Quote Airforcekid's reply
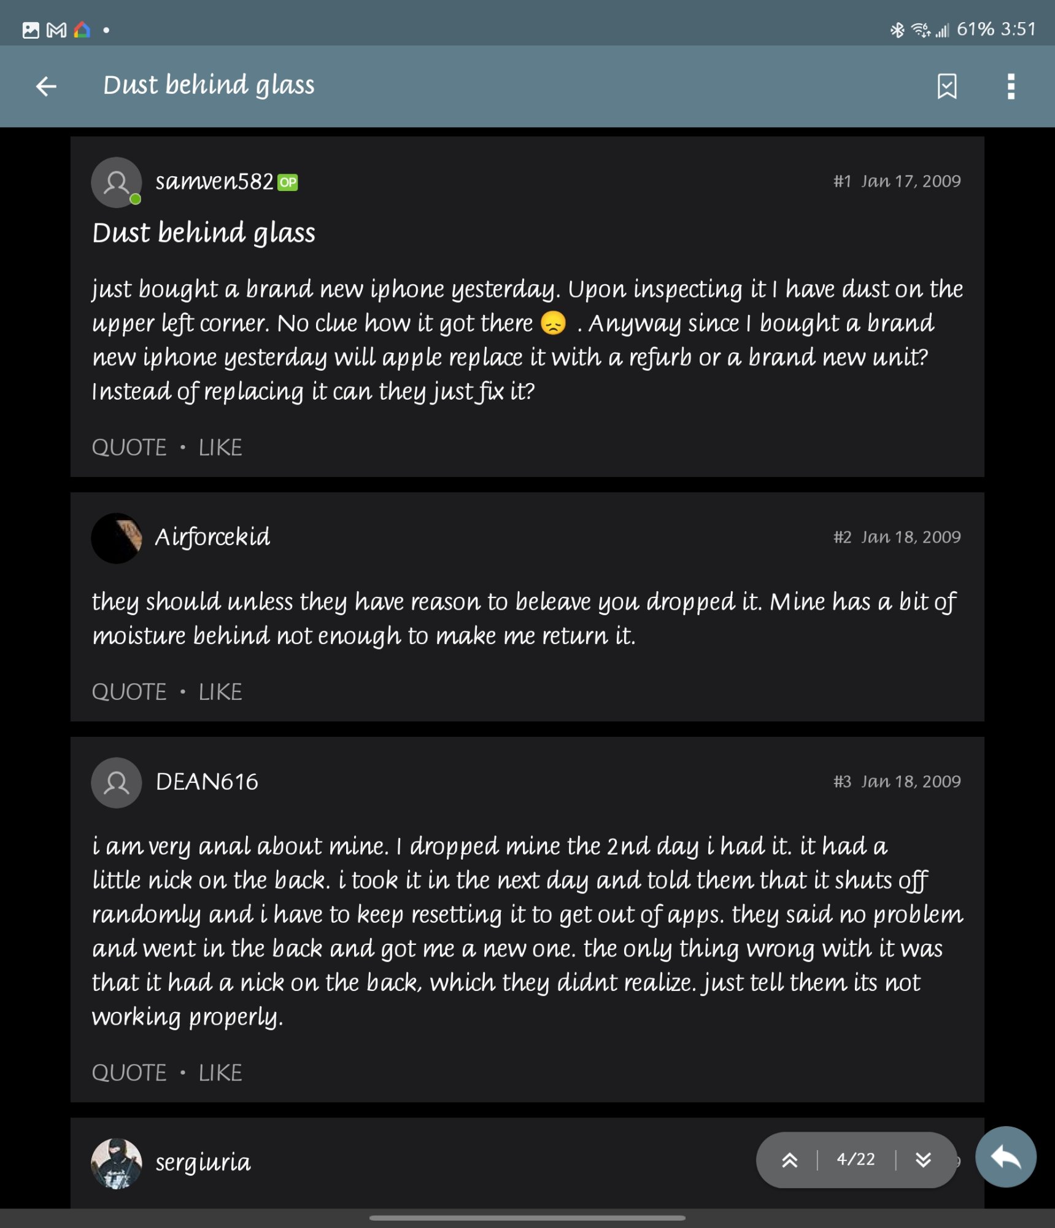This screenshot has width=1055, height=1228. click(129, 692)
